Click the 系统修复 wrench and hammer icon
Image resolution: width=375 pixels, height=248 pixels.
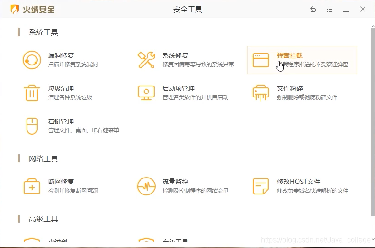point(147,60)
